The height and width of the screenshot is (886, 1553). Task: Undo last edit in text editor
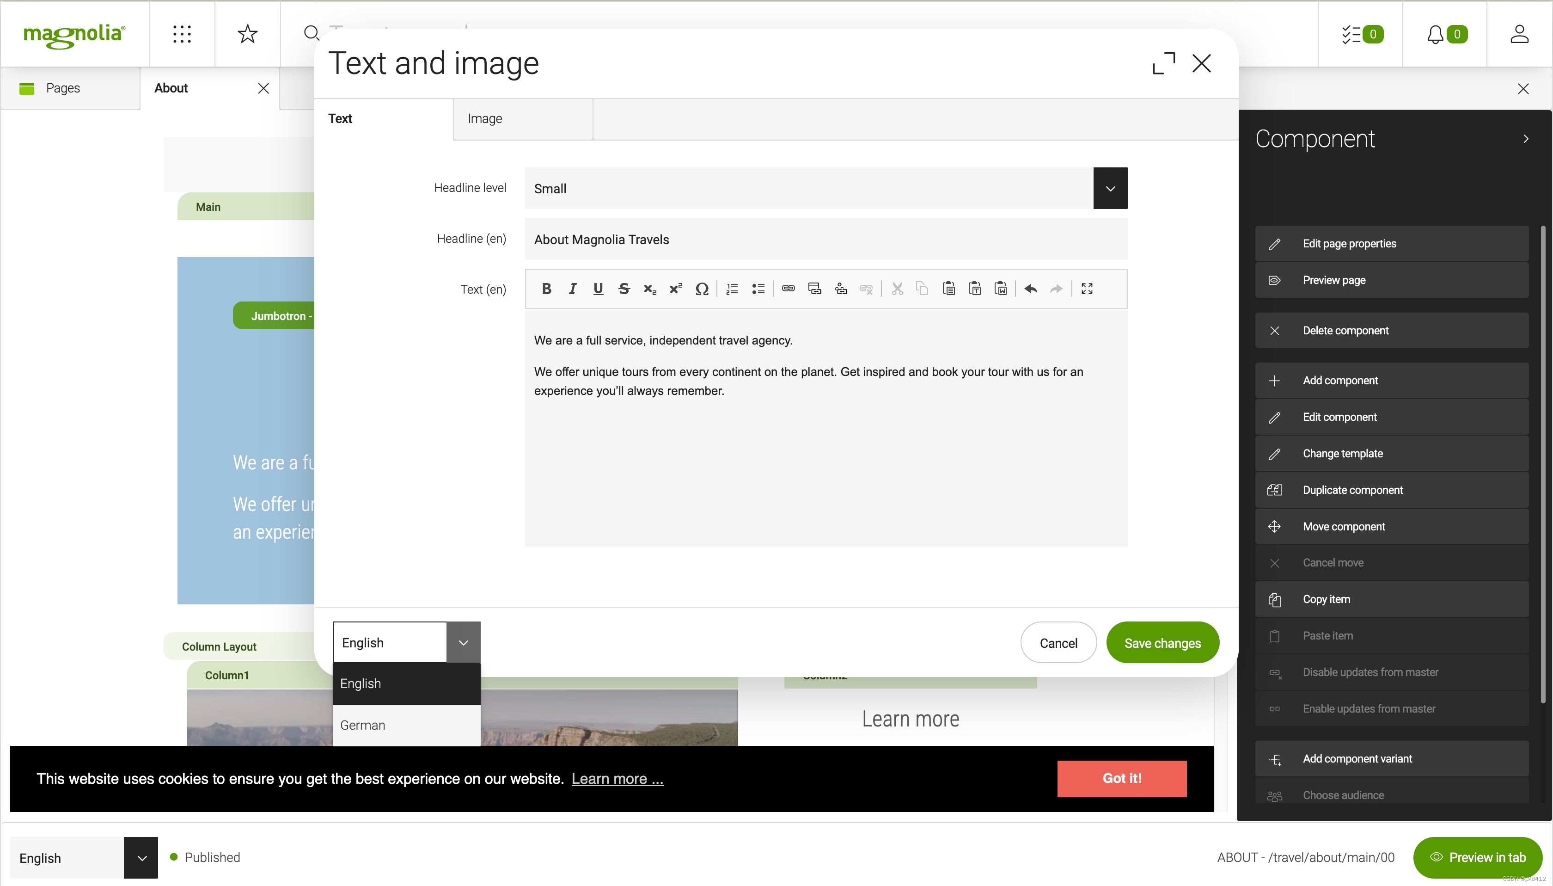[x=1030, y=289]
